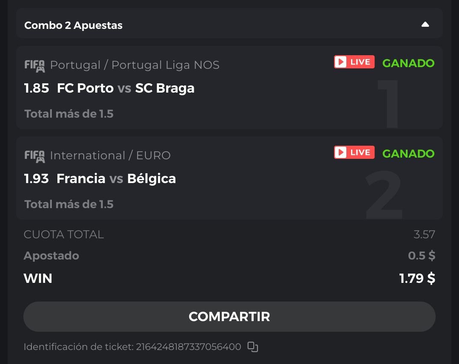459x364 pixels.
Task: Click the CUOTA TOTAL 3.57 value
Action: pos(424,234)
